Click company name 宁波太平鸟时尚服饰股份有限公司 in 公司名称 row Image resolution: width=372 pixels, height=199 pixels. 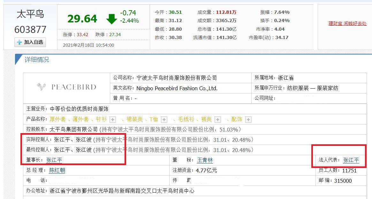pos(177,78)
